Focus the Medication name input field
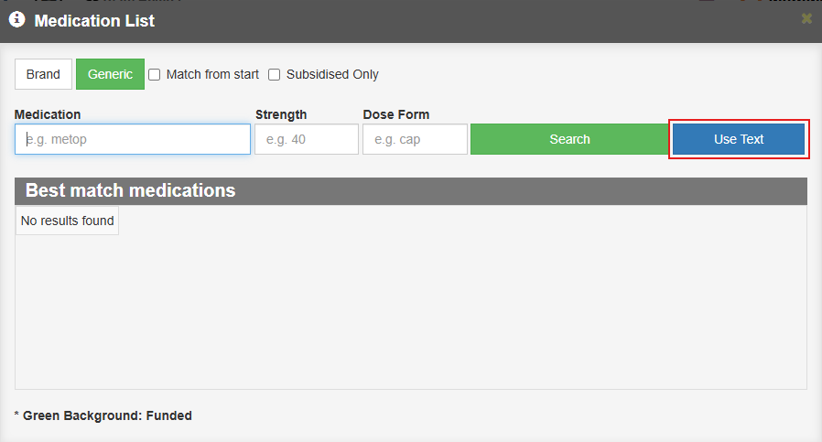822x442 pixels. pyautogui.click(x=133, y=139)
